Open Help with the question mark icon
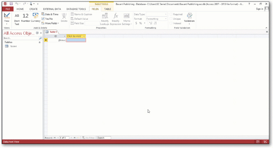The width and height of the screenshot is (273, 148). pyautogui.click(x=249, y=4)
